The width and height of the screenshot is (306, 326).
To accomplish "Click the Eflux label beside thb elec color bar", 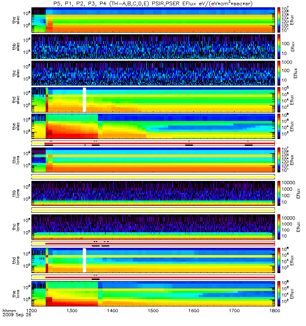I will pos(293,46).
